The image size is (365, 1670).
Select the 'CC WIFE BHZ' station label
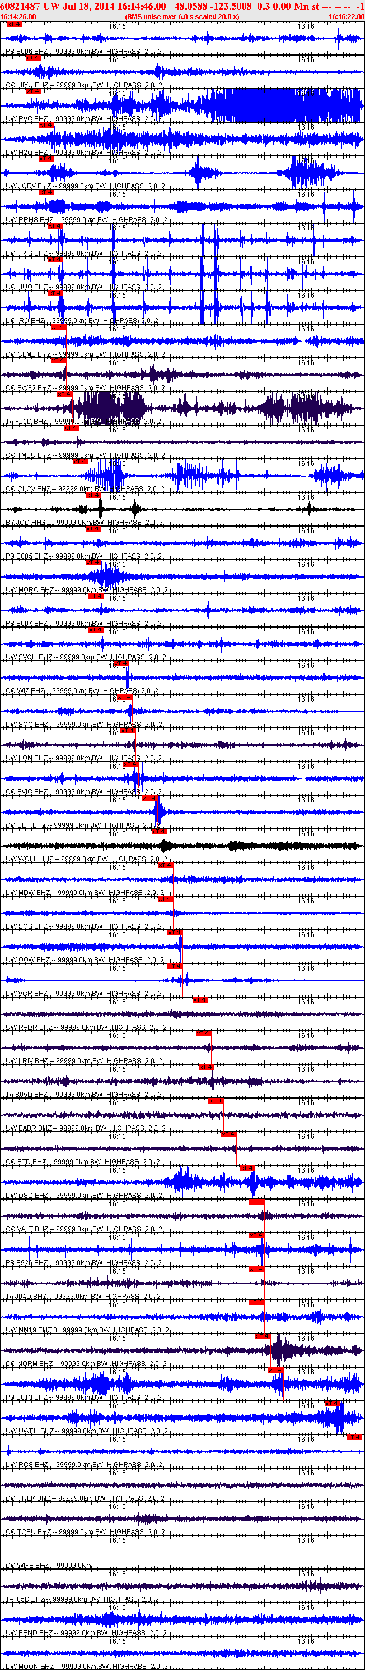(28, 1567)
